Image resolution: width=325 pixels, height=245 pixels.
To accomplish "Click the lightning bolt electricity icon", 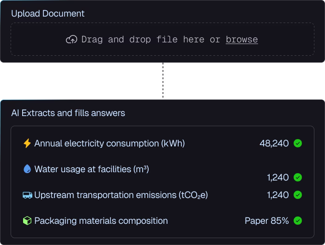I will point(27,143).
